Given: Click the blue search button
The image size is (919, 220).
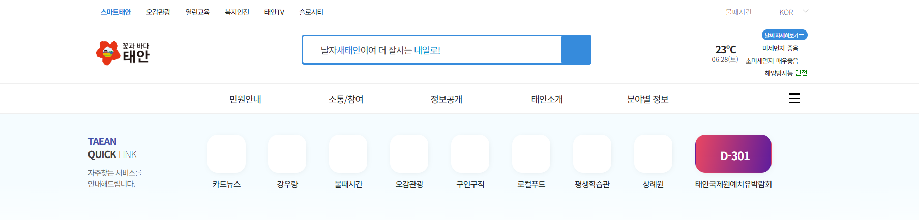Looking at the screenshot, I should click(576, 49).
